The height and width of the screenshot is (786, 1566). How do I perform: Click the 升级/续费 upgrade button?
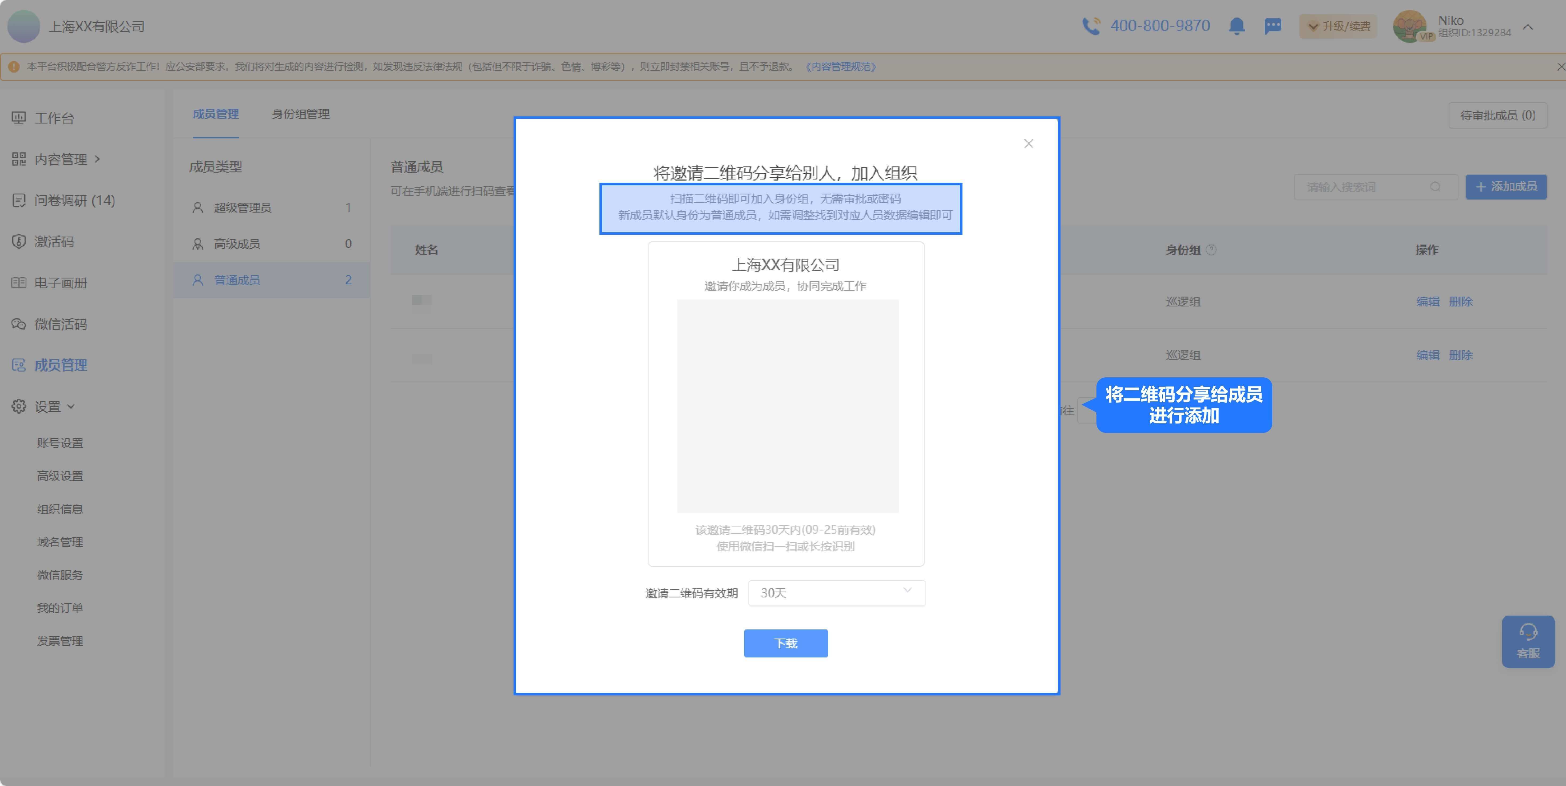coord(1338,27)
